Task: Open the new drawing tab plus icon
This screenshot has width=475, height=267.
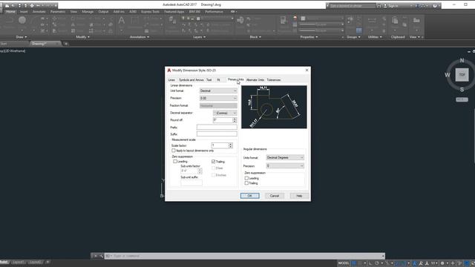Action: pos(66,44)
